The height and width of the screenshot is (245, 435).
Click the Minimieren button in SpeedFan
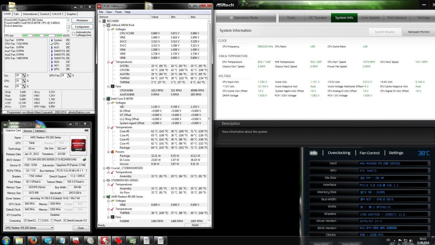click(82, 20)
